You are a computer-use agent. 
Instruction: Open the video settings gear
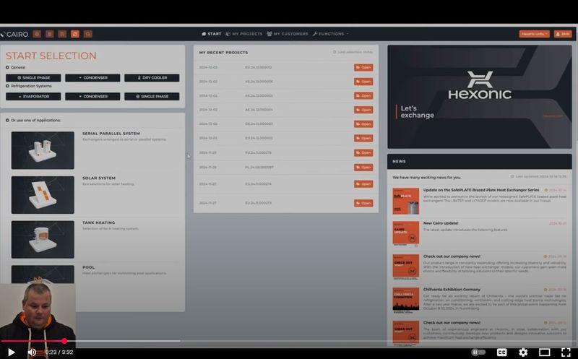(x=523, y=352)
